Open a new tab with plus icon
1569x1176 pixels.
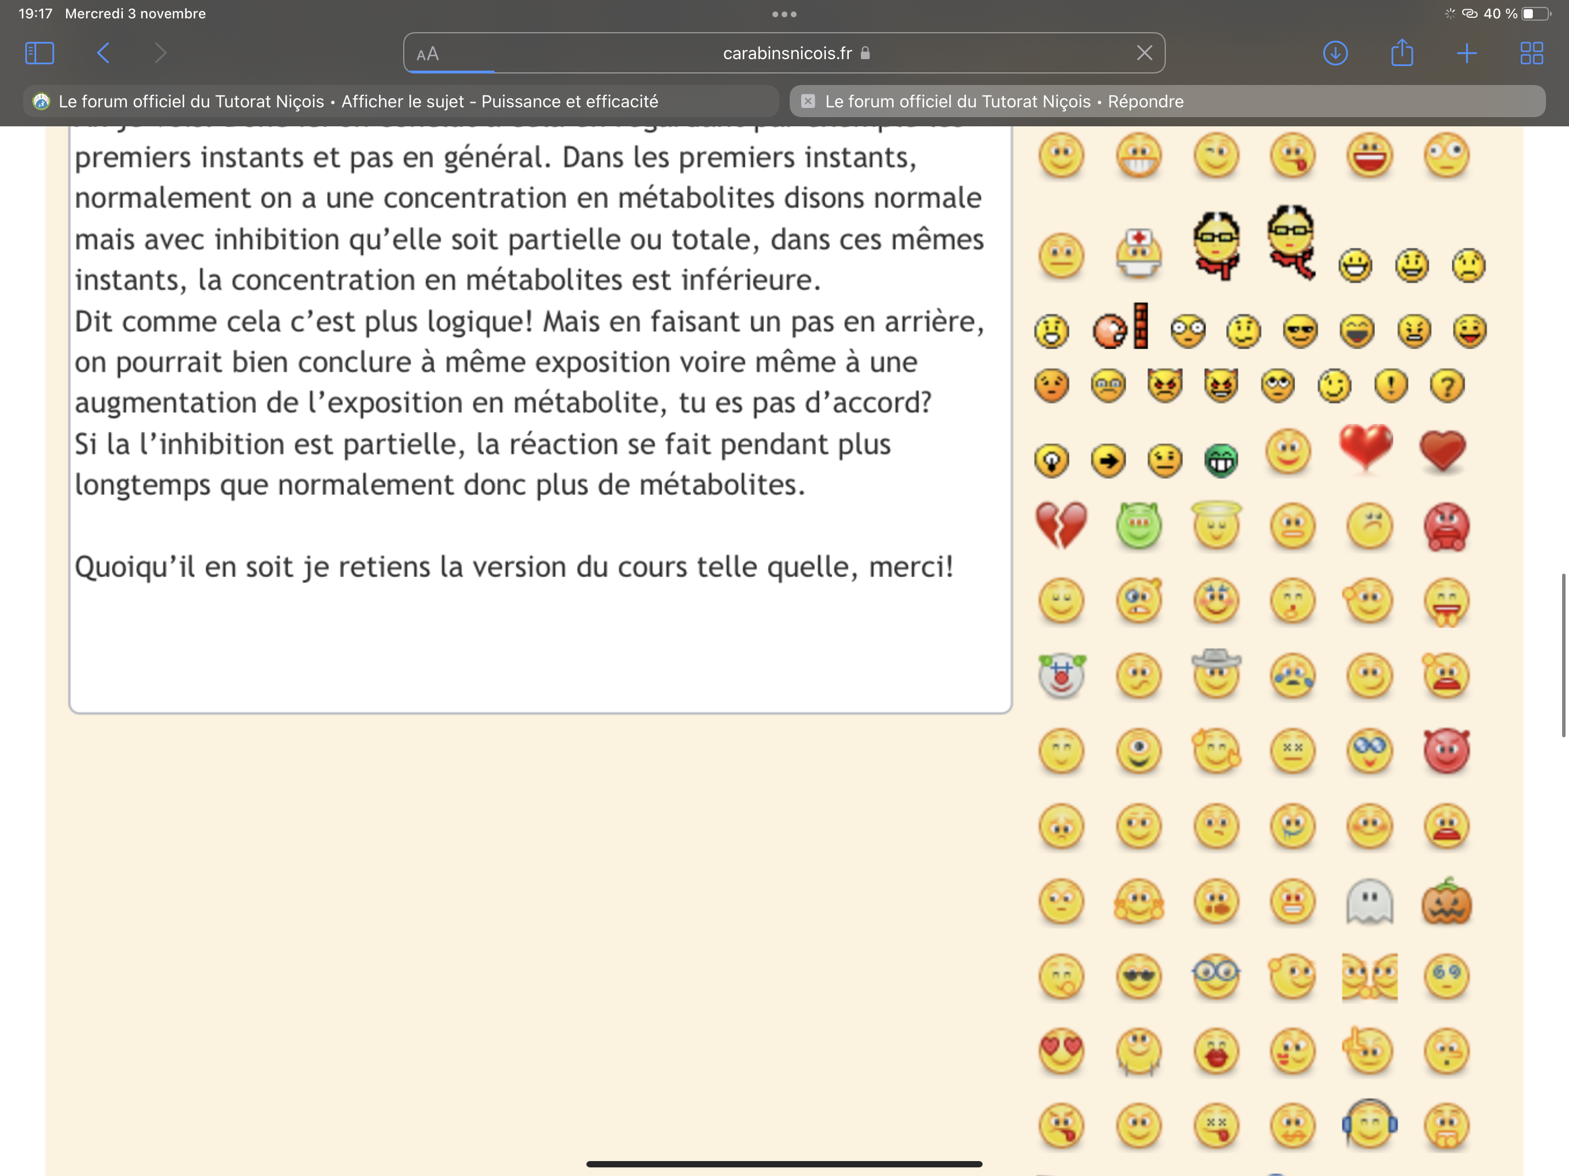click(1466, 53)
